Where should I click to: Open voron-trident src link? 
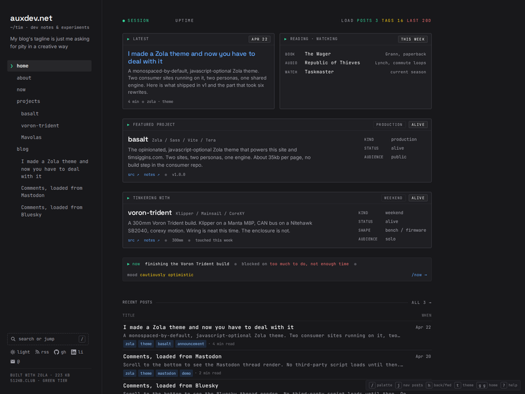[133, 240]
